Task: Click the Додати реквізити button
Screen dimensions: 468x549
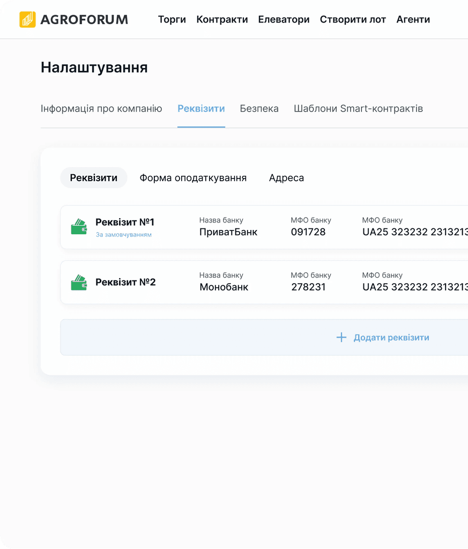Action: (264, 338)
